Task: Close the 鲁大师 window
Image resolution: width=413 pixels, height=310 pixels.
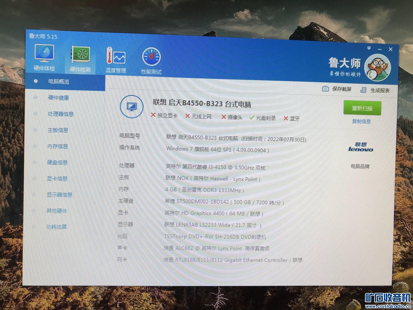Action: 390,49
